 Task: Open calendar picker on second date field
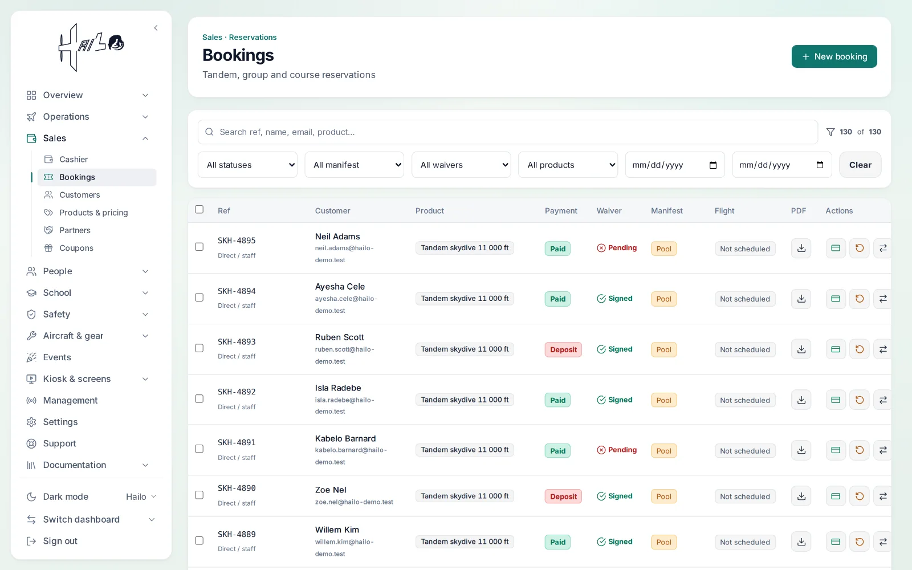click(x=820, y=165)
